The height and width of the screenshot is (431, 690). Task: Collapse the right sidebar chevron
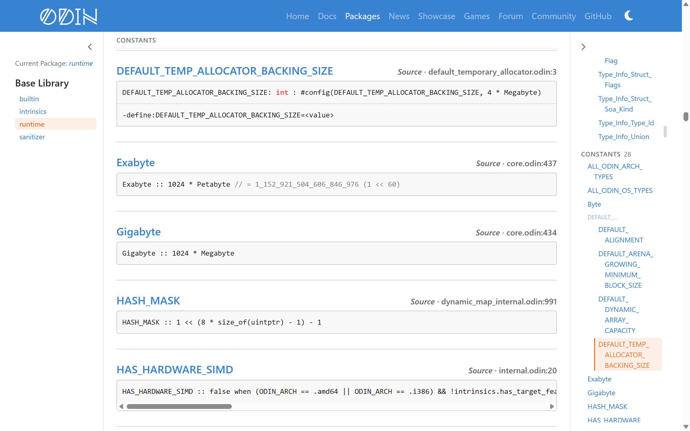(x=583, y=47)
